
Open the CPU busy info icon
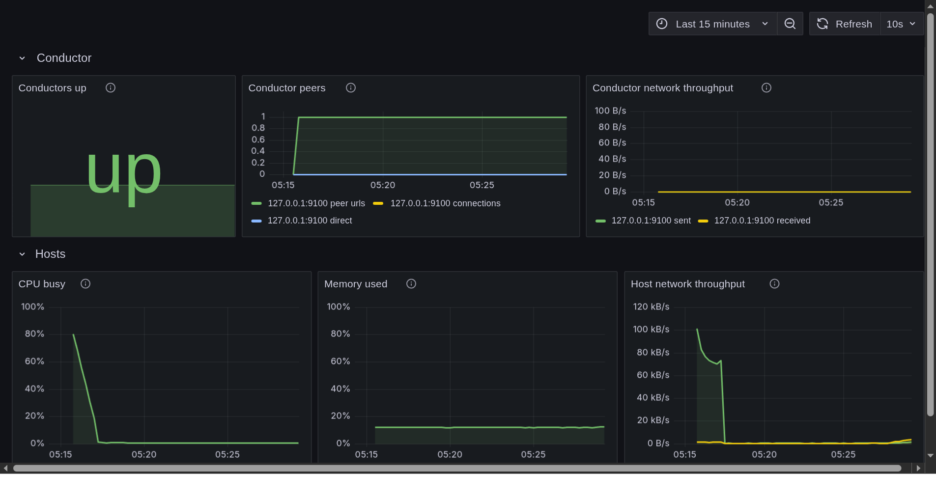click(85, 284)
